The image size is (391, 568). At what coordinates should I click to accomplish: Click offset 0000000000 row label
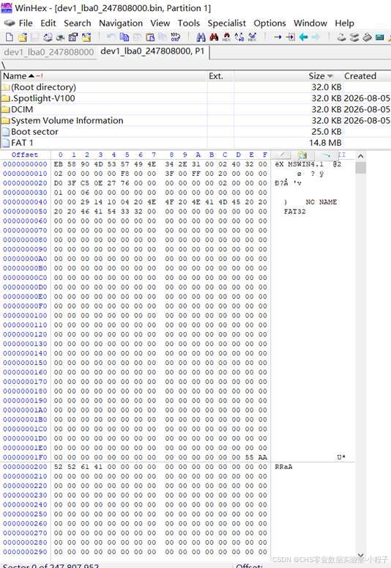tap(25, 164)
